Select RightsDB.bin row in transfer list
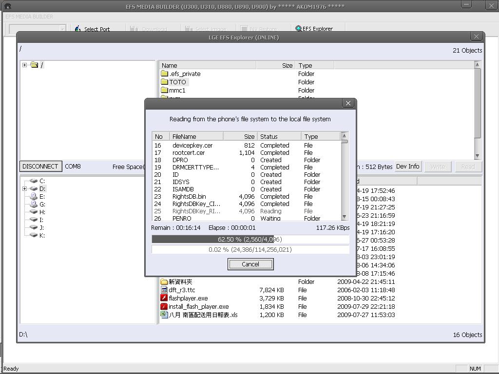The height and width of the screenshot is (374, 499). 246,197
